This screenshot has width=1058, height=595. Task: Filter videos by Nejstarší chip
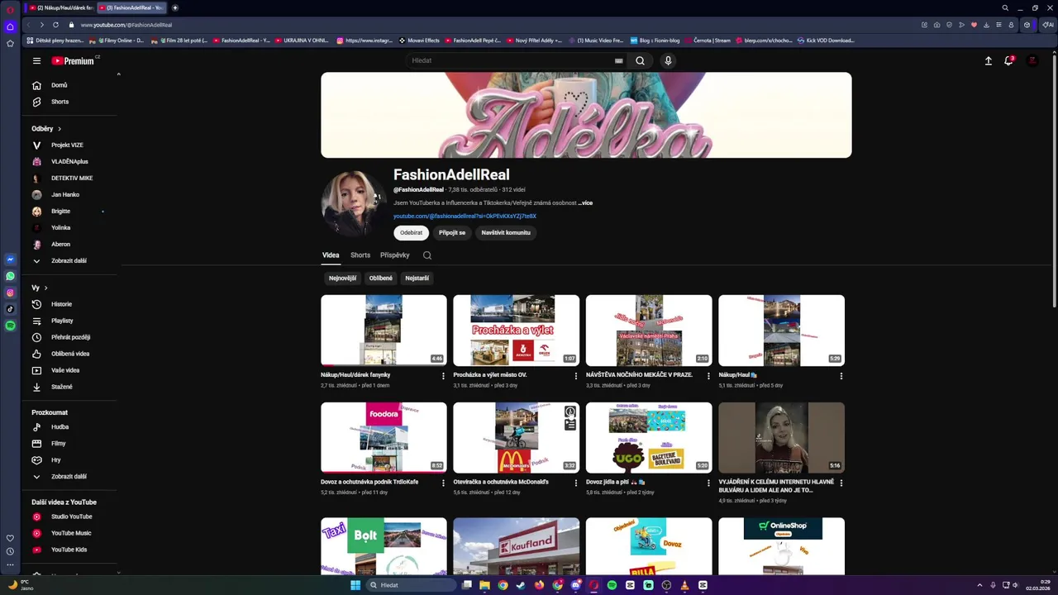pos(417,278)
